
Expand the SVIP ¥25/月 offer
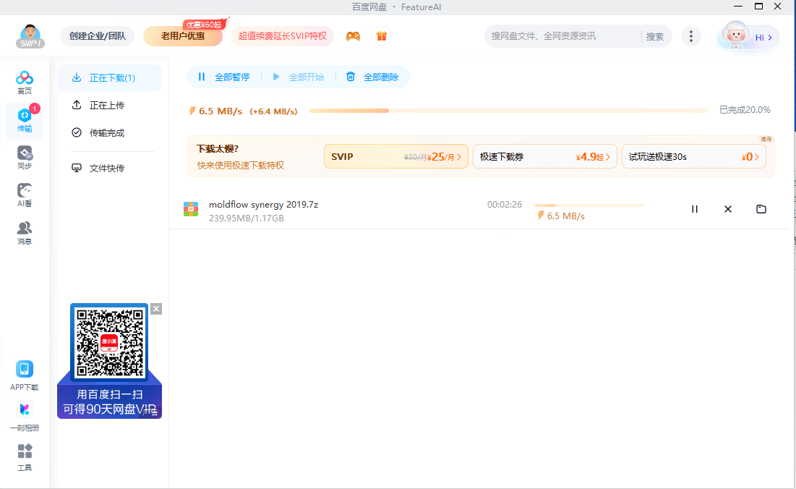395,156
